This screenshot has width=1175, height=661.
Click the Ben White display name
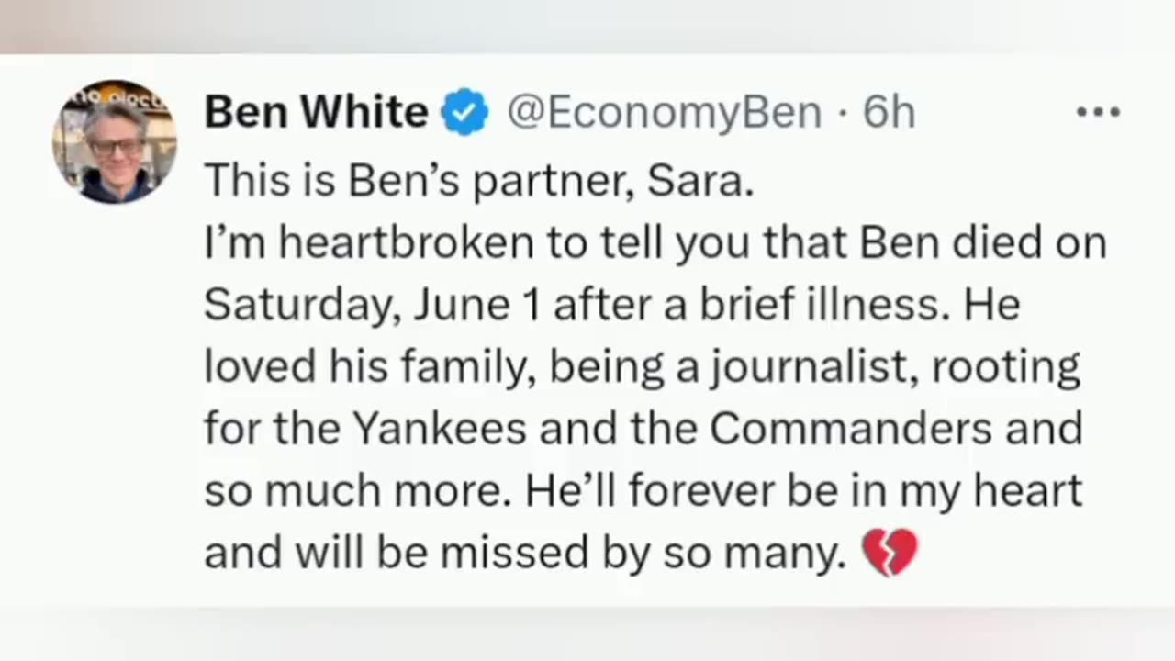[x=316, y=113]
